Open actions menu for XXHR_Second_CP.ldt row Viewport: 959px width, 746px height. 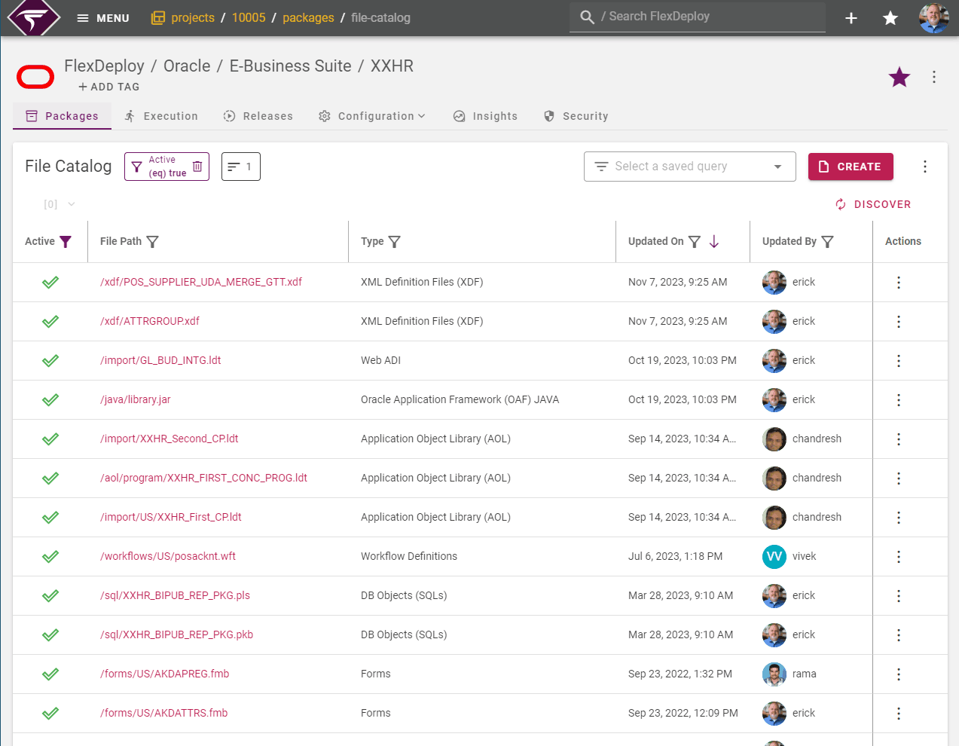899,439
